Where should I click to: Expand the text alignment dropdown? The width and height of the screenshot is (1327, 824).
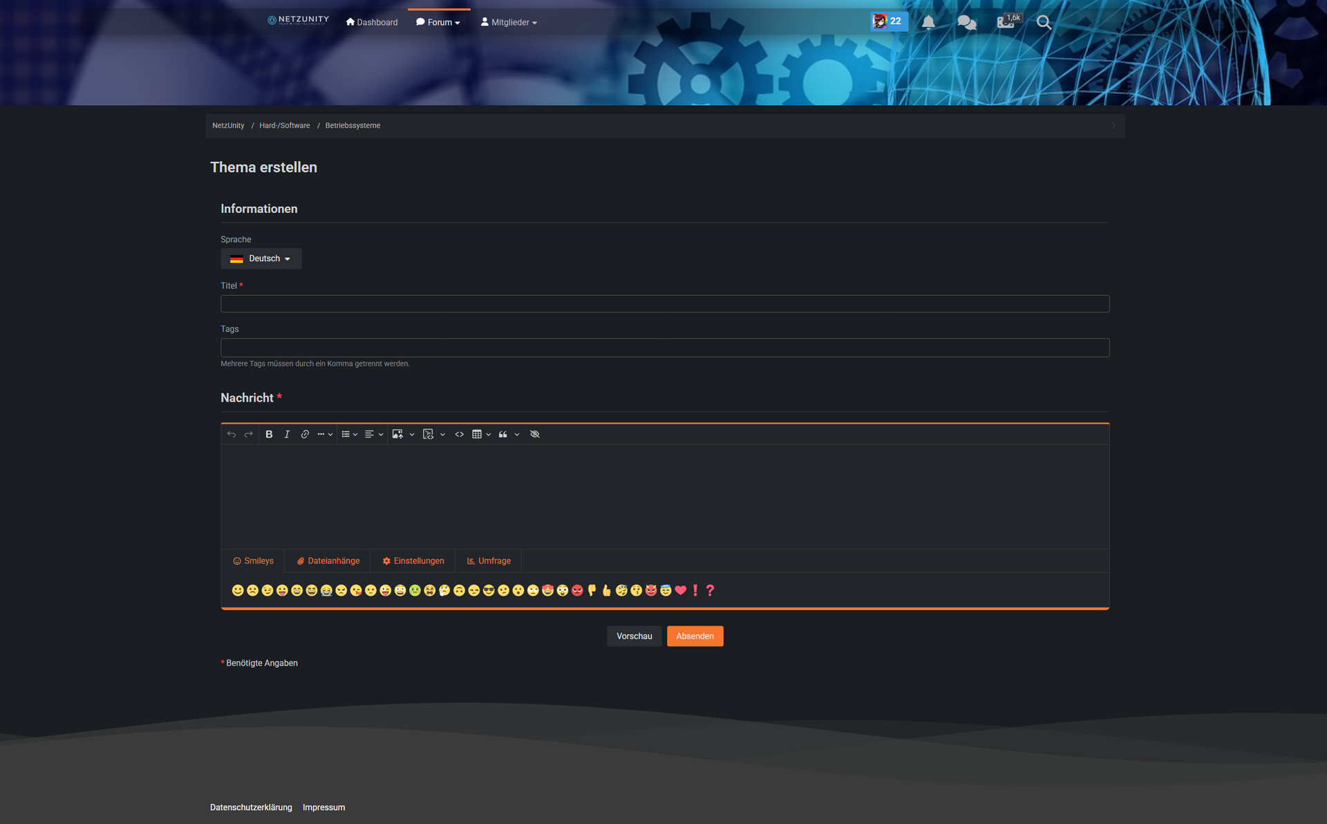(x=374, y=434)
